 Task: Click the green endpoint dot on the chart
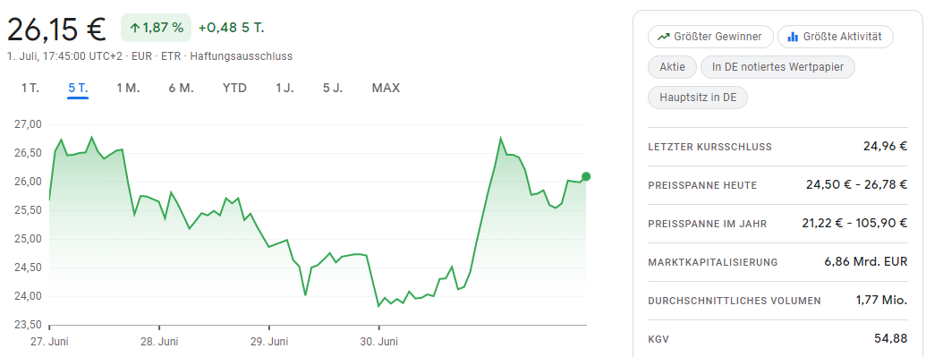tap(586, 176)
